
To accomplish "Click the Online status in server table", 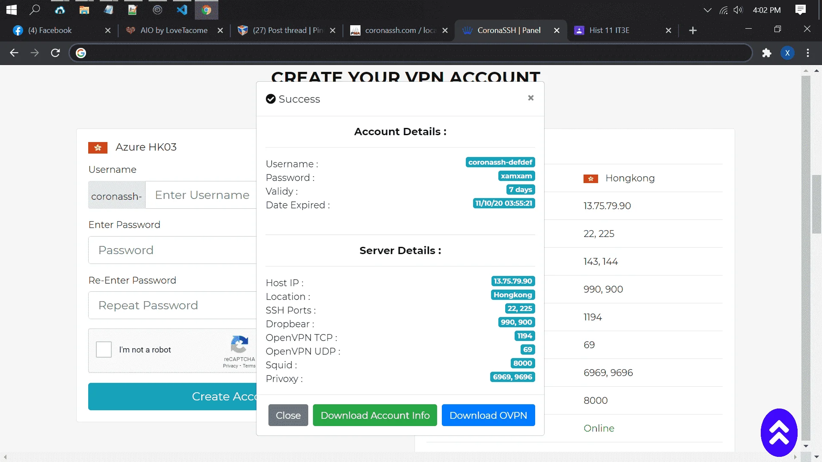I will coord(599,428).
